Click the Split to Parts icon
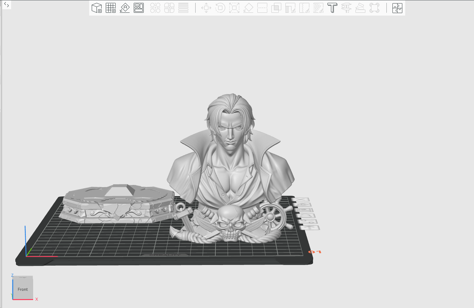The width and height of the screenshot is (474, 308). [x=169, y=8]
